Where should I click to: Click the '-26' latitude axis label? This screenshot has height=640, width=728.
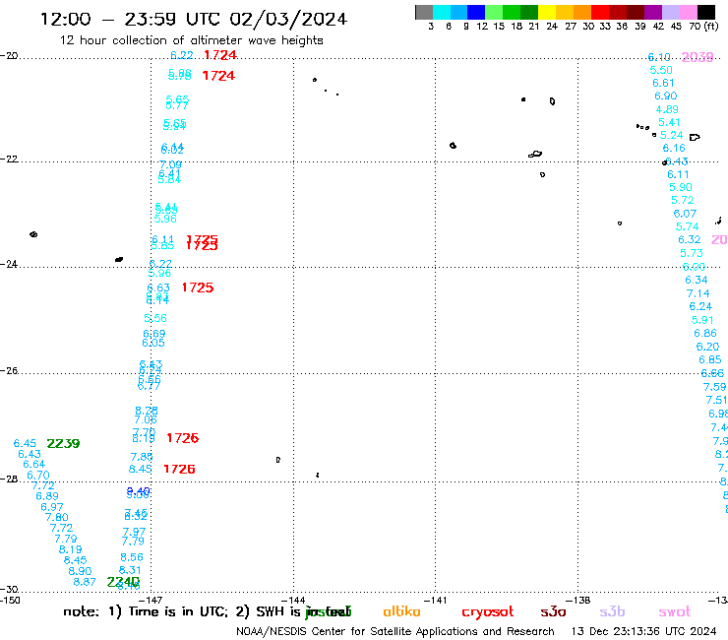[x=9, y=371]
